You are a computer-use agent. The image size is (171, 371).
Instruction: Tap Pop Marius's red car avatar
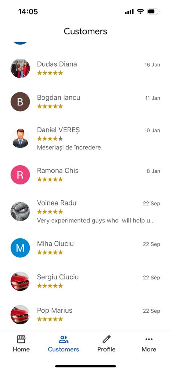[20, 314]
